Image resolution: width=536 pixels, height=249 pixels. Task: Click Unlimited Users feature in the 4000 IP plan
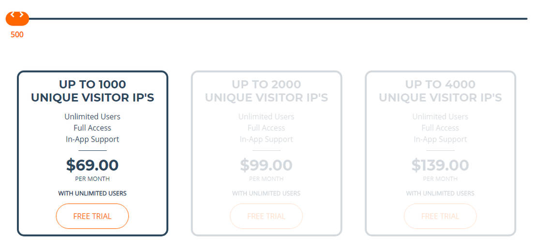440,117
